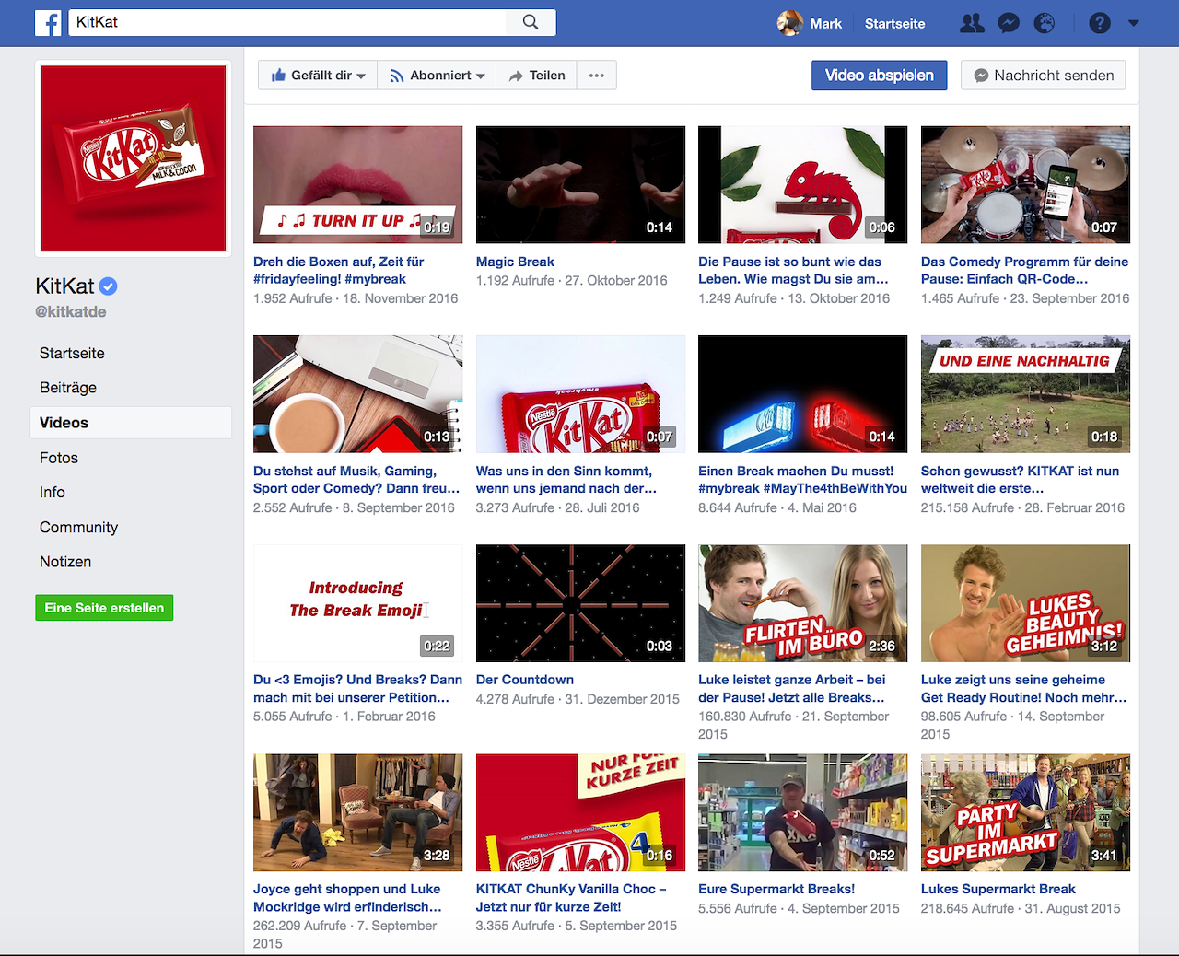Open the TURN IT UP video thumbnail
Screen dimensions: 1179x956
pyautogui.click(x=358, y=184)
